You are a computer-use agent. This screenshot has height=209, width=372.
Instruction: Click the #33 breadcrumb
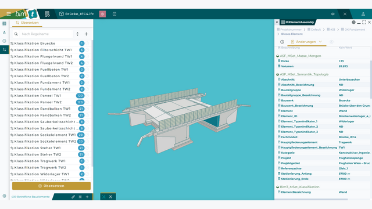point(331,30)
